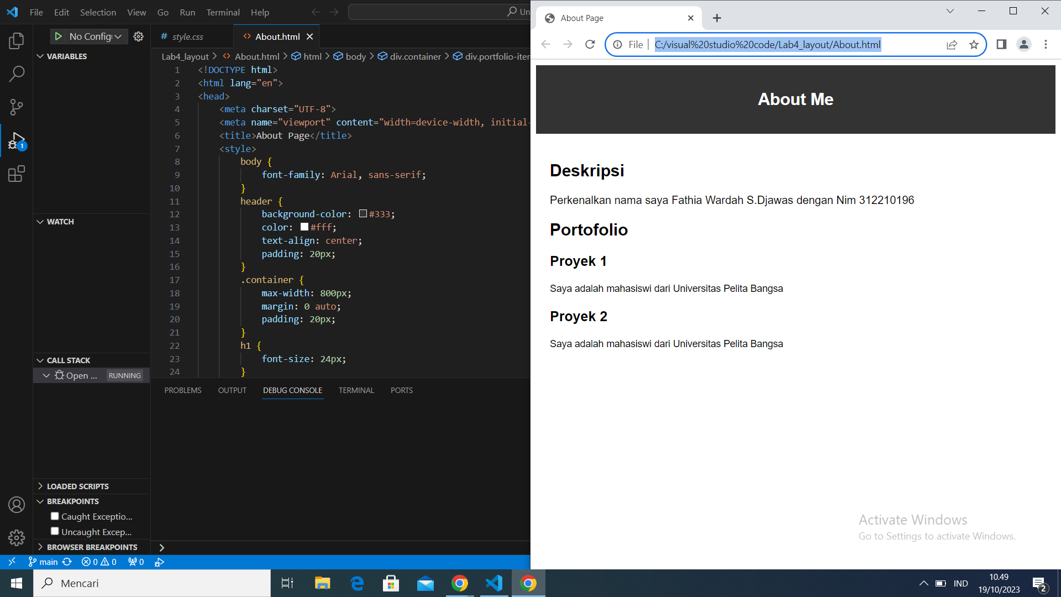Focus the browser address bar
This screenshot has height=597, width=1061.
pyautogui.click(x=767, y=45)
